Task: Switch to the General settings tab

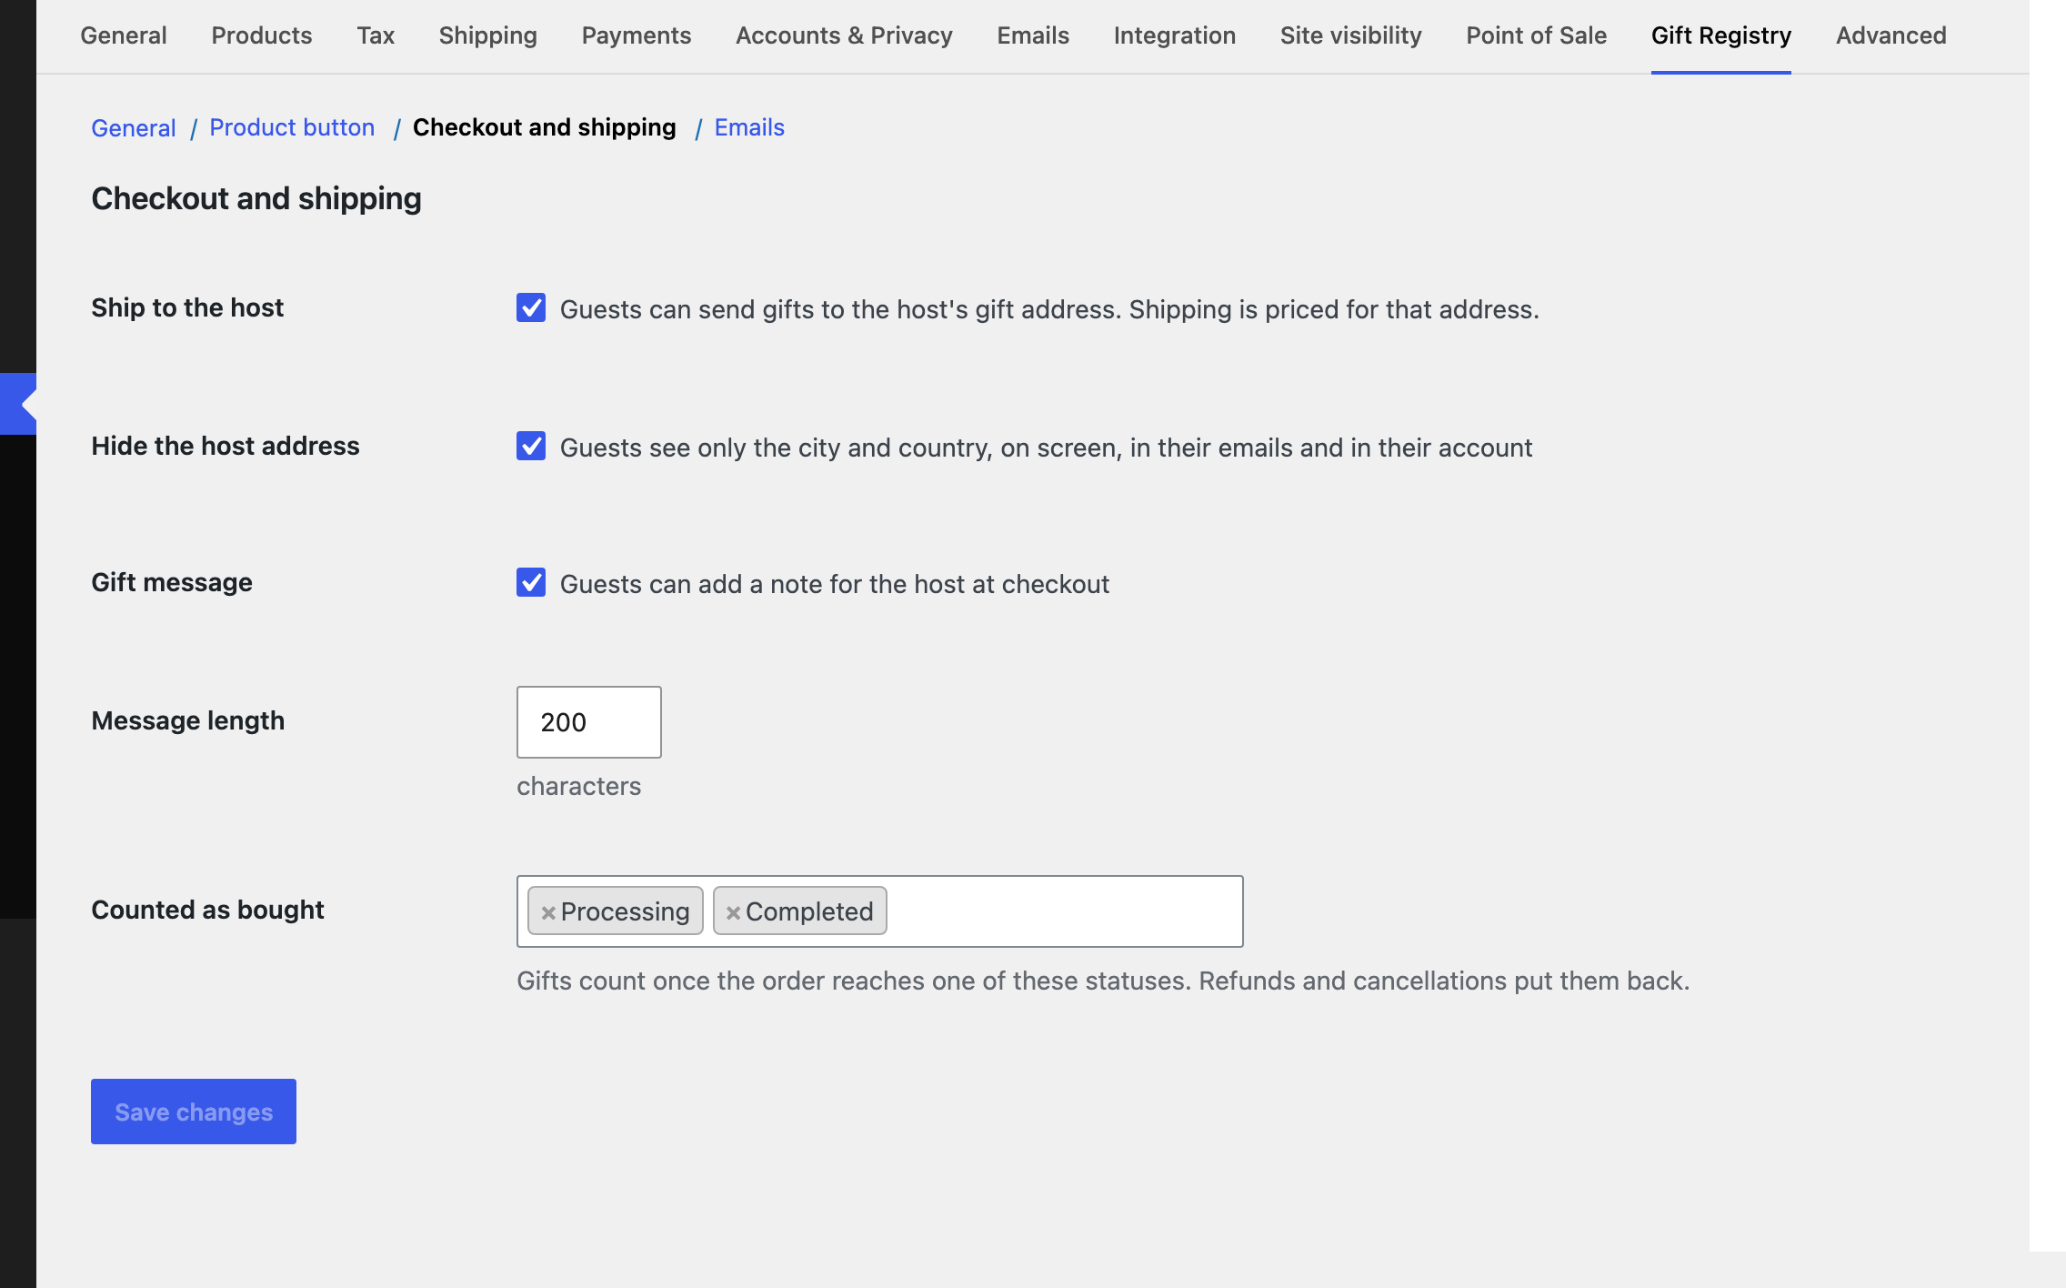Action: coord(124,35)
